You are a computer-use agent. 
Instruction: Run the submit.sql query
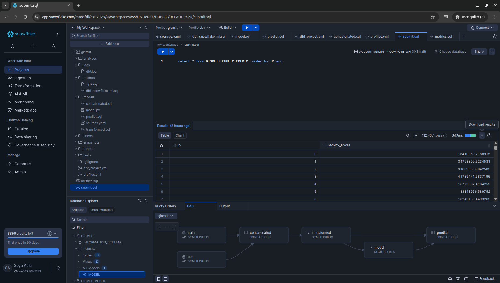tap(163, 52)
